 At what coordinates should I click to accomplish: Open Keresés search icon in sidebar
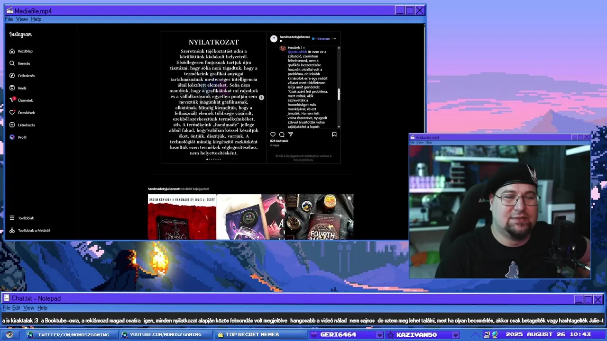[x=12, y=63]
